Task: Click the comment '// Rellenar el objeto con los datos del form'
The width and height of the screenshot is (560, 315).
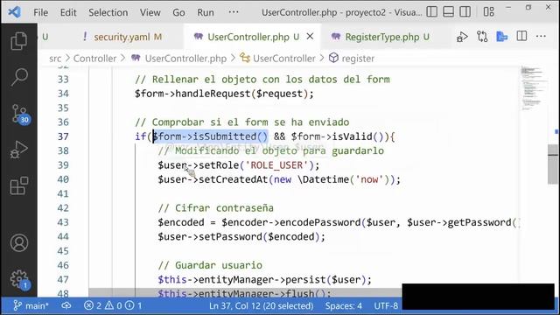Action: (x=262, y=80)
